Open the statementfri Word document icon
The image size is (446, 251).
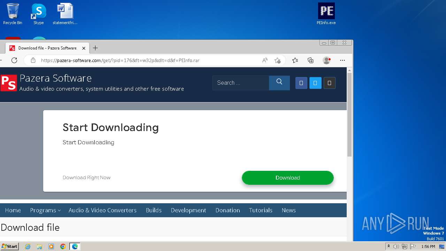65,14
